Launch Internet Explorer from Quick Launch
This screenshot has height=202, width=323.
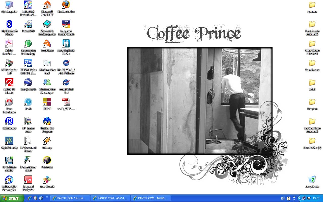point(30,198)
